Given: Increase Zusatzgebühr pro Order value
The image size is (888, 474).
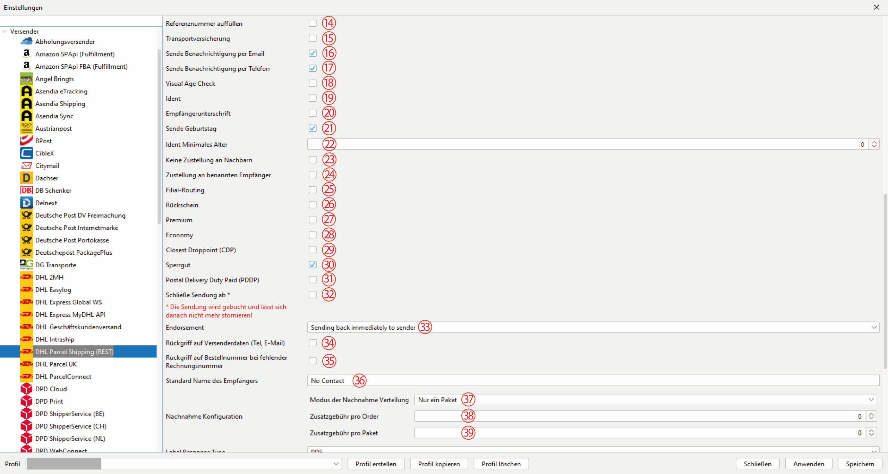Looking at the screenshot, I should pyautogui.click(x=871, y=414).
